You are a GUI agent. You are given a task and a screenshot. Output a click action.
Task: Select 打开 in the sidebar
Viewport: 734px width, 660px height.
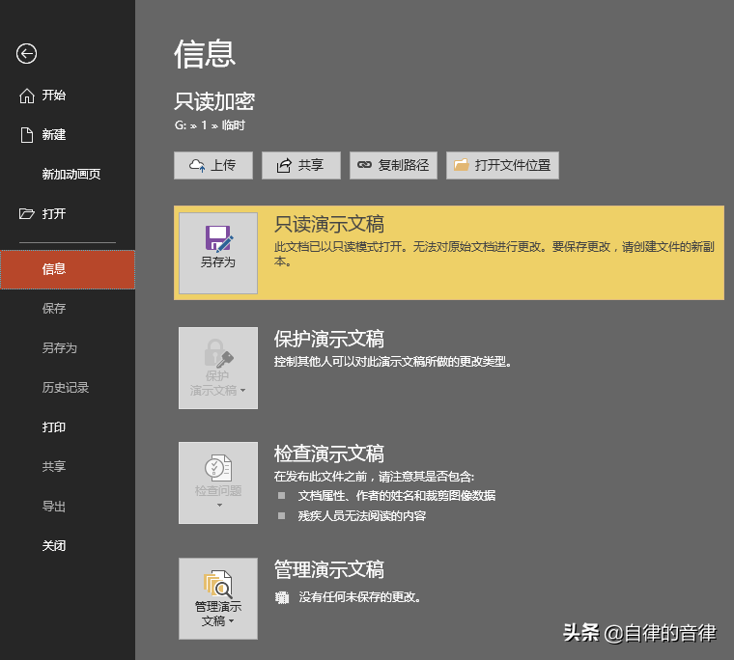tap(68, 214)
